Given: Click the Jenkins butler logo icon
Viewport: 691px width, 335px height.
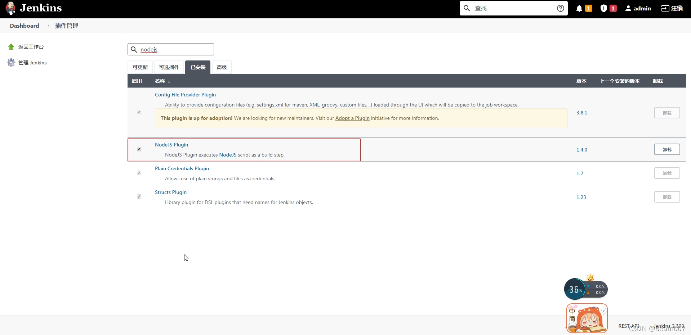Looking at the screenshot, I should pos(11,8).
